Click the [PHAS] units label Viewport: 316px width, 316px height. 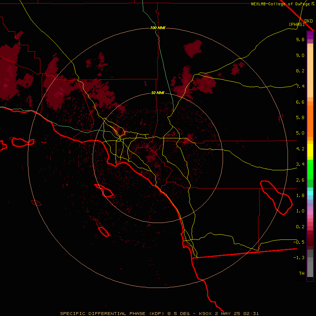297,24
